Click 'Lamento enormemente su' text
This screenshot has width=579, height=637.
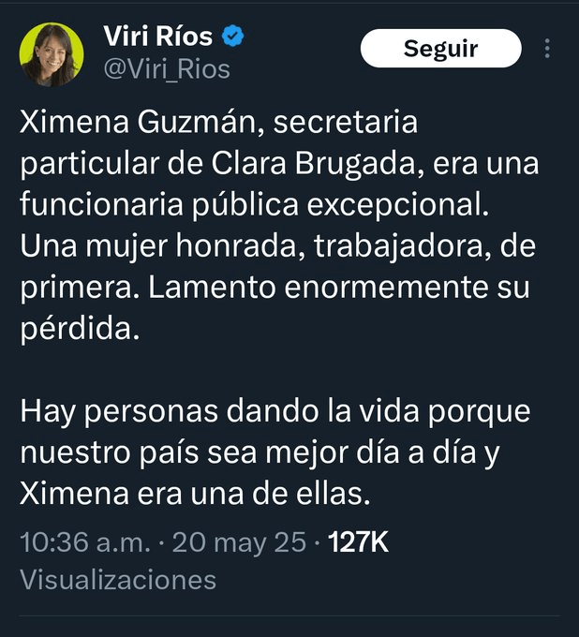[x=339, y=288]
